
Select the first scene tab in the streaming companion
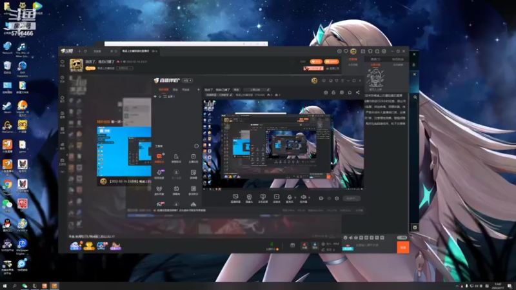tap(164, 90)
